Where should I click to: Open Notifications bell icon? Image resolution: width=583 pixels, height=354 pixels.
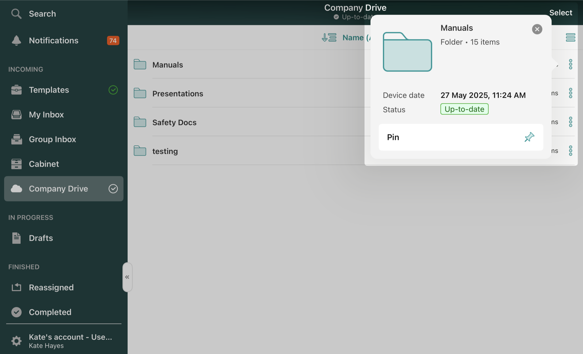[16, 40]
